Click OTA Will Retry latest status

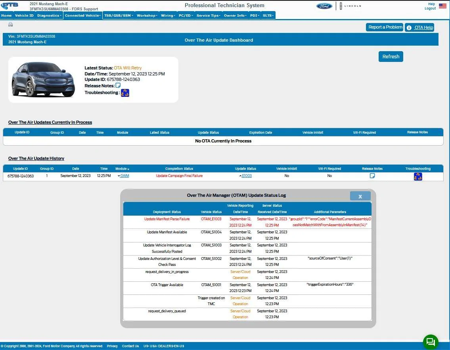coord(128,68)
